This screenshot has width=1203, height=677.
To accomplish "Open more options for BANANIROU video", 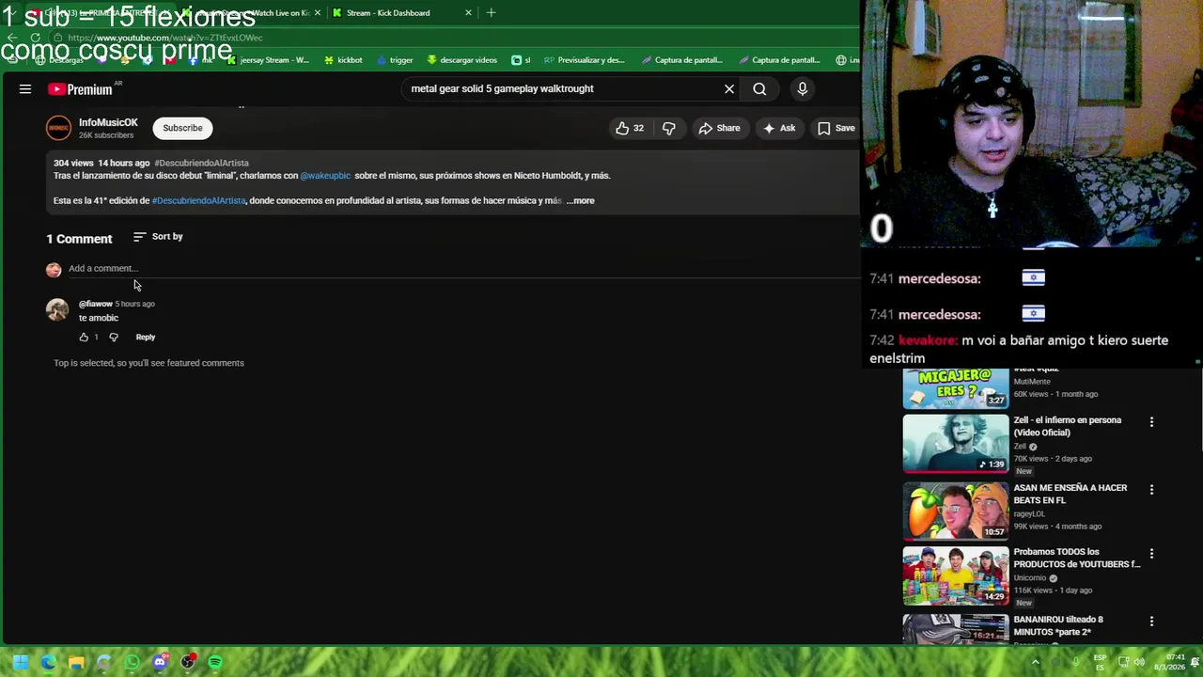I will point(1151,622).
